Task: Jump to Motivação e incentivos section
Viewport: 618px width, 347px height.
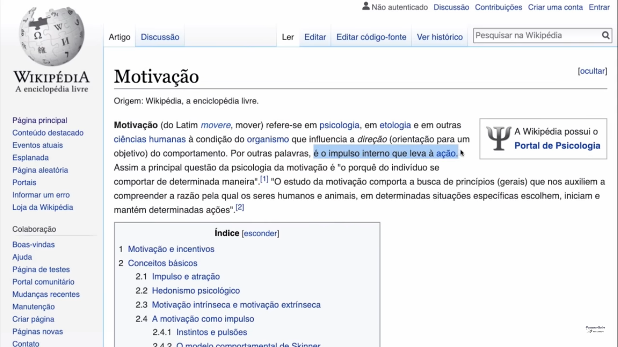Action: pyautogui.click(x=171, y=249)
